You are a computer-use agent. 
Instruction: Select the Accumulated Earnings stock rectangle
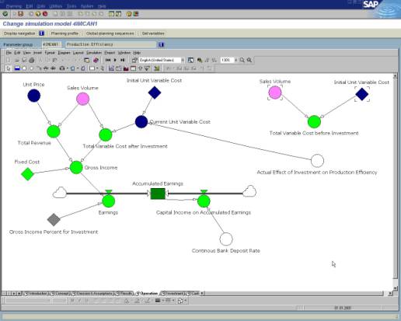point(158,194)
